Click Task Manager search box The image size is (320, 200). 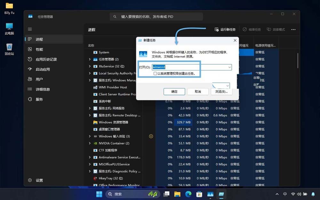pos(156,17)
